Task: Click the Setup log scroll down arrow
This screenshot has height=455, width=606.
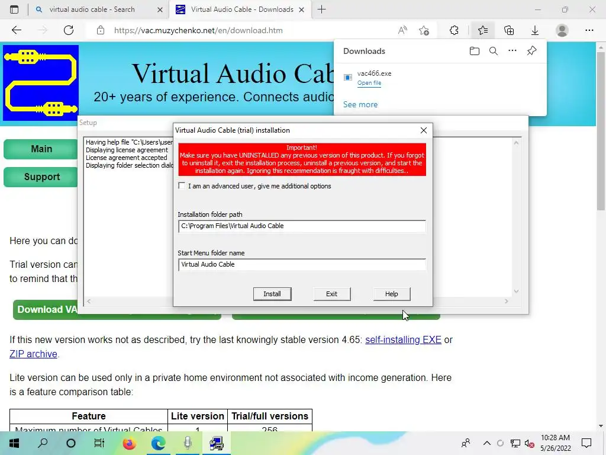Action: tap(516, 291)
